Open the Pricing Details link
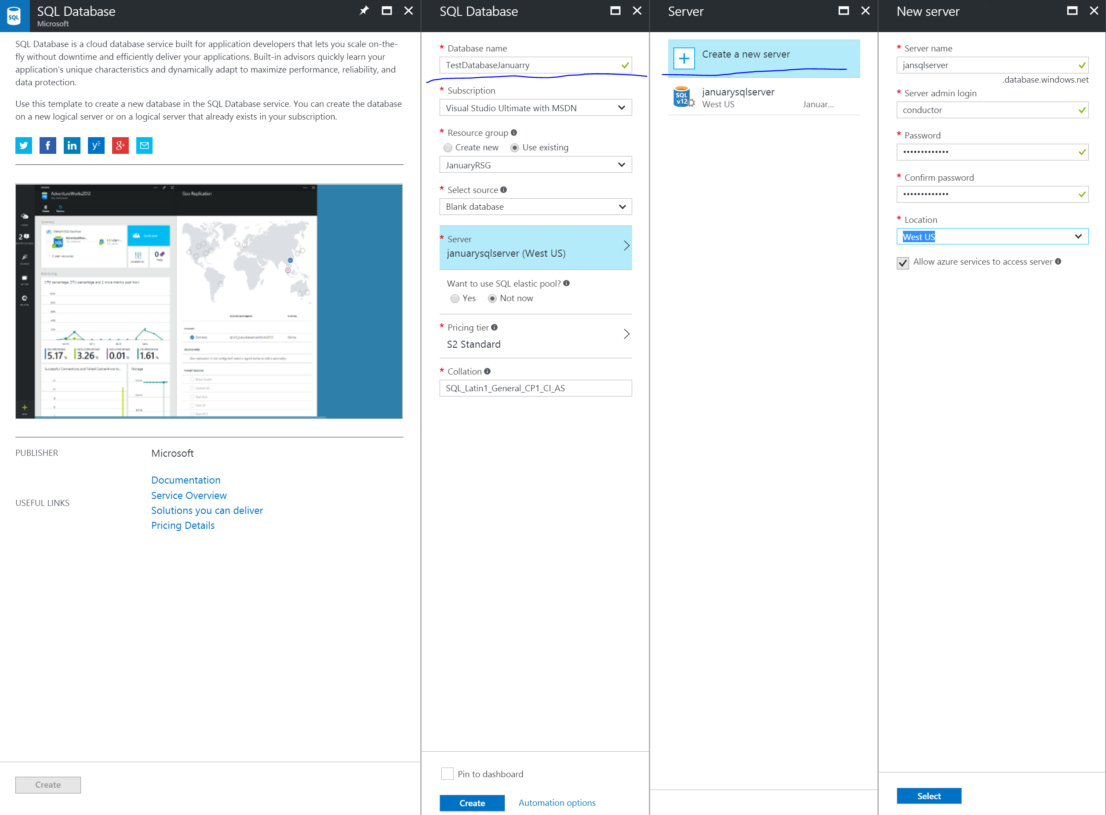Screen dimensions: 1106x815 click(182, 525)
